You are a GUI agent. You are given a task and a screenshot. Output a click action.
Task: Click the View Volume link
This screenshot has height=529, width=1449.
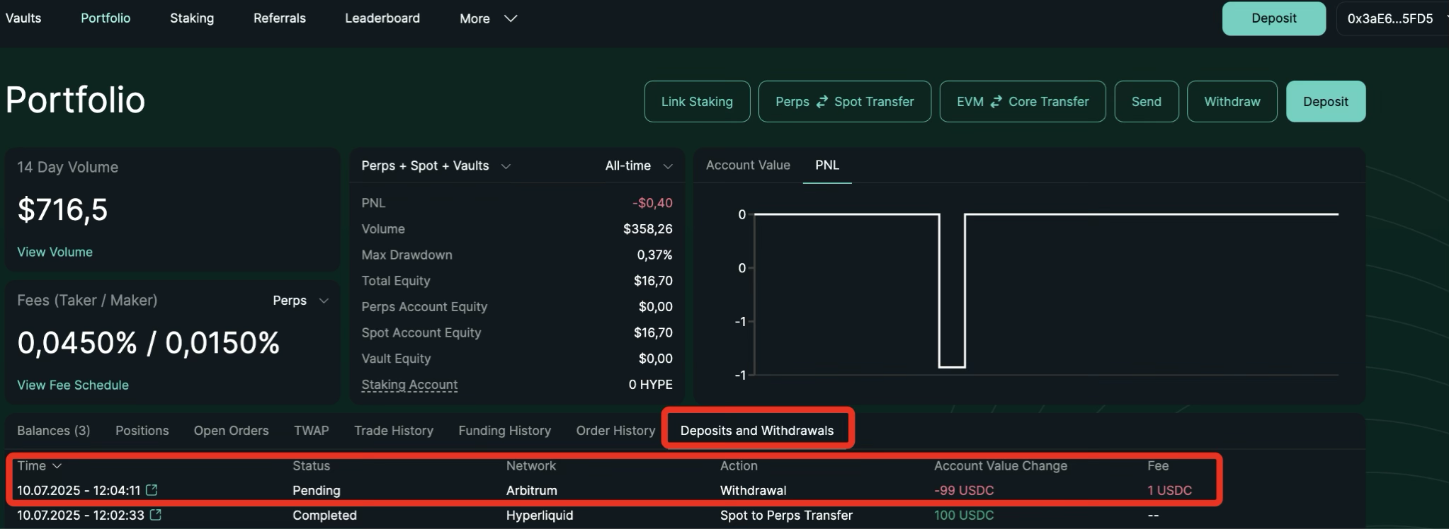pos(55,252)
